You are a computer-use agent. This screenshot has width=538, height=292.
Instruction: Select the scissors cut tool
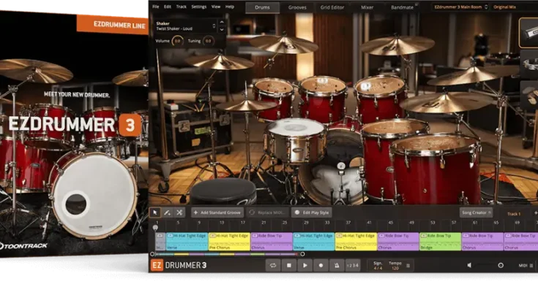click(179, 212)
